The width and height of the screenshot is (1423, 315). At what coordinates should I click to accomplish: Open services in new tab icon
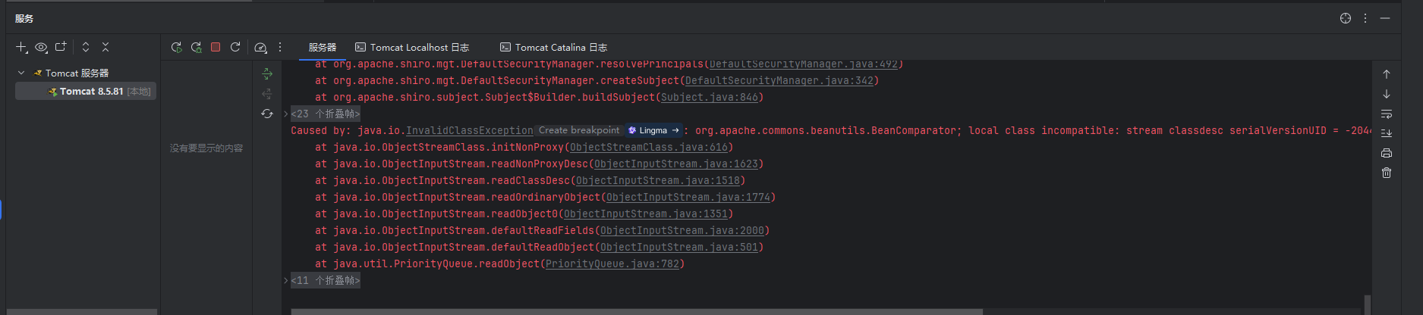click(x=61, y=47)
